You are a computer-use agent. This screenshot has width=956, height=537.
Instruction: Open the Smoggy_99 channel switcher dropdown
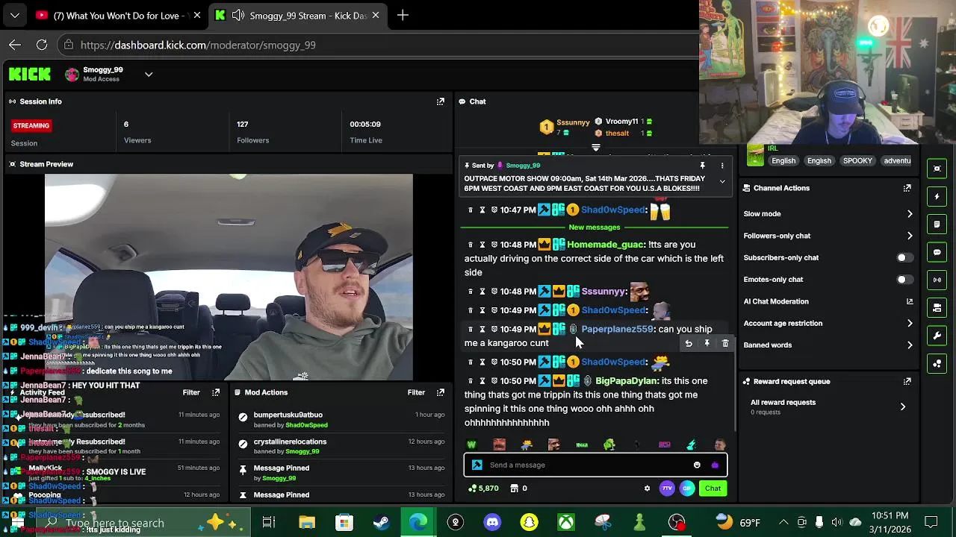(149, 74)
